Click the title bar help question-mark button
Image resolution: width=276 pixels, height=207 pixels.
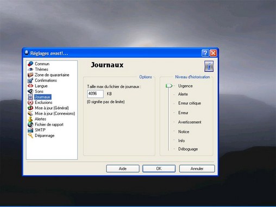[205, 53]
